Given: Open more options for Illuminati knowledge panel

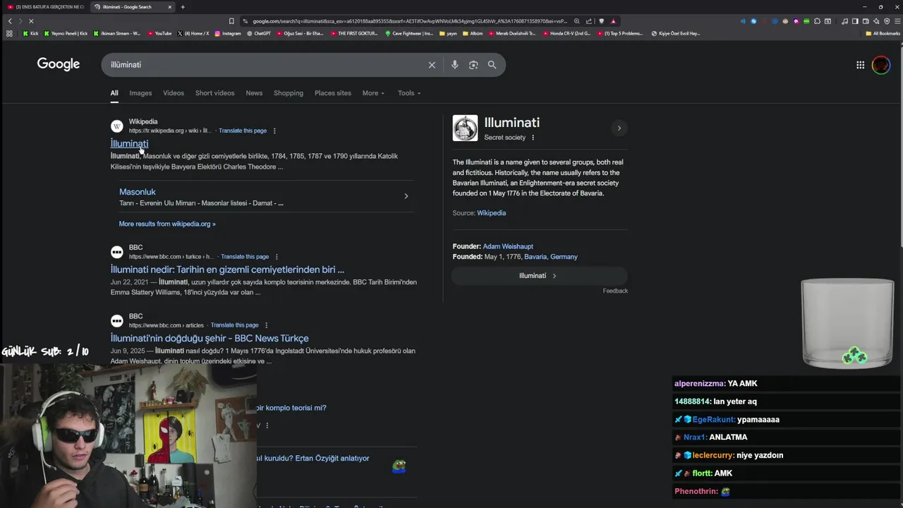Looking at the screenshot, I should (533, 138).
